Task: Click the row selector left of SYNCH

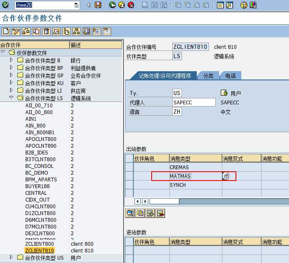Action: [129, 185]
